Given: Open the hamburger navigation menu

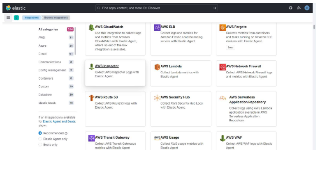Looking at the screenshot, I should [8, 18].
